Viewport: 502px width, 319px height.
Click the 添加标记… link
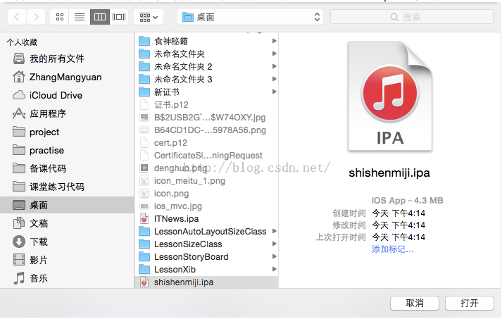click(392, 249)
